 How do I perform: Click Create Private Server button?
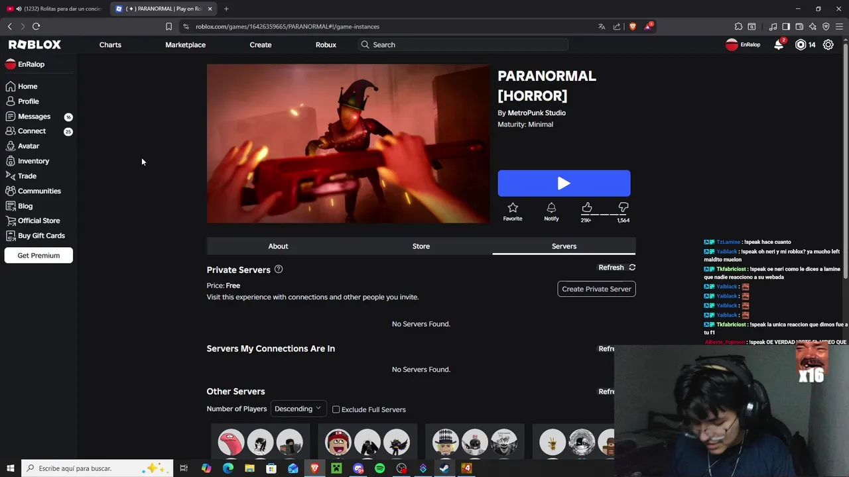tap(596, 289)
